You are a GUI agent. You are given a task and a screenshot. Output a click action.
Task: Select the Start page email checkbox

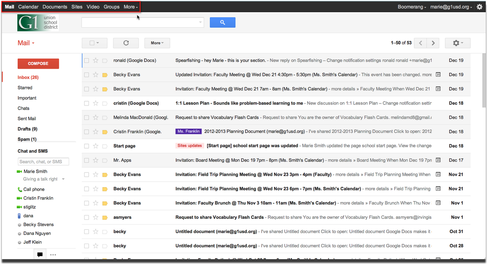pyautogui.click(x=86, y=146)
